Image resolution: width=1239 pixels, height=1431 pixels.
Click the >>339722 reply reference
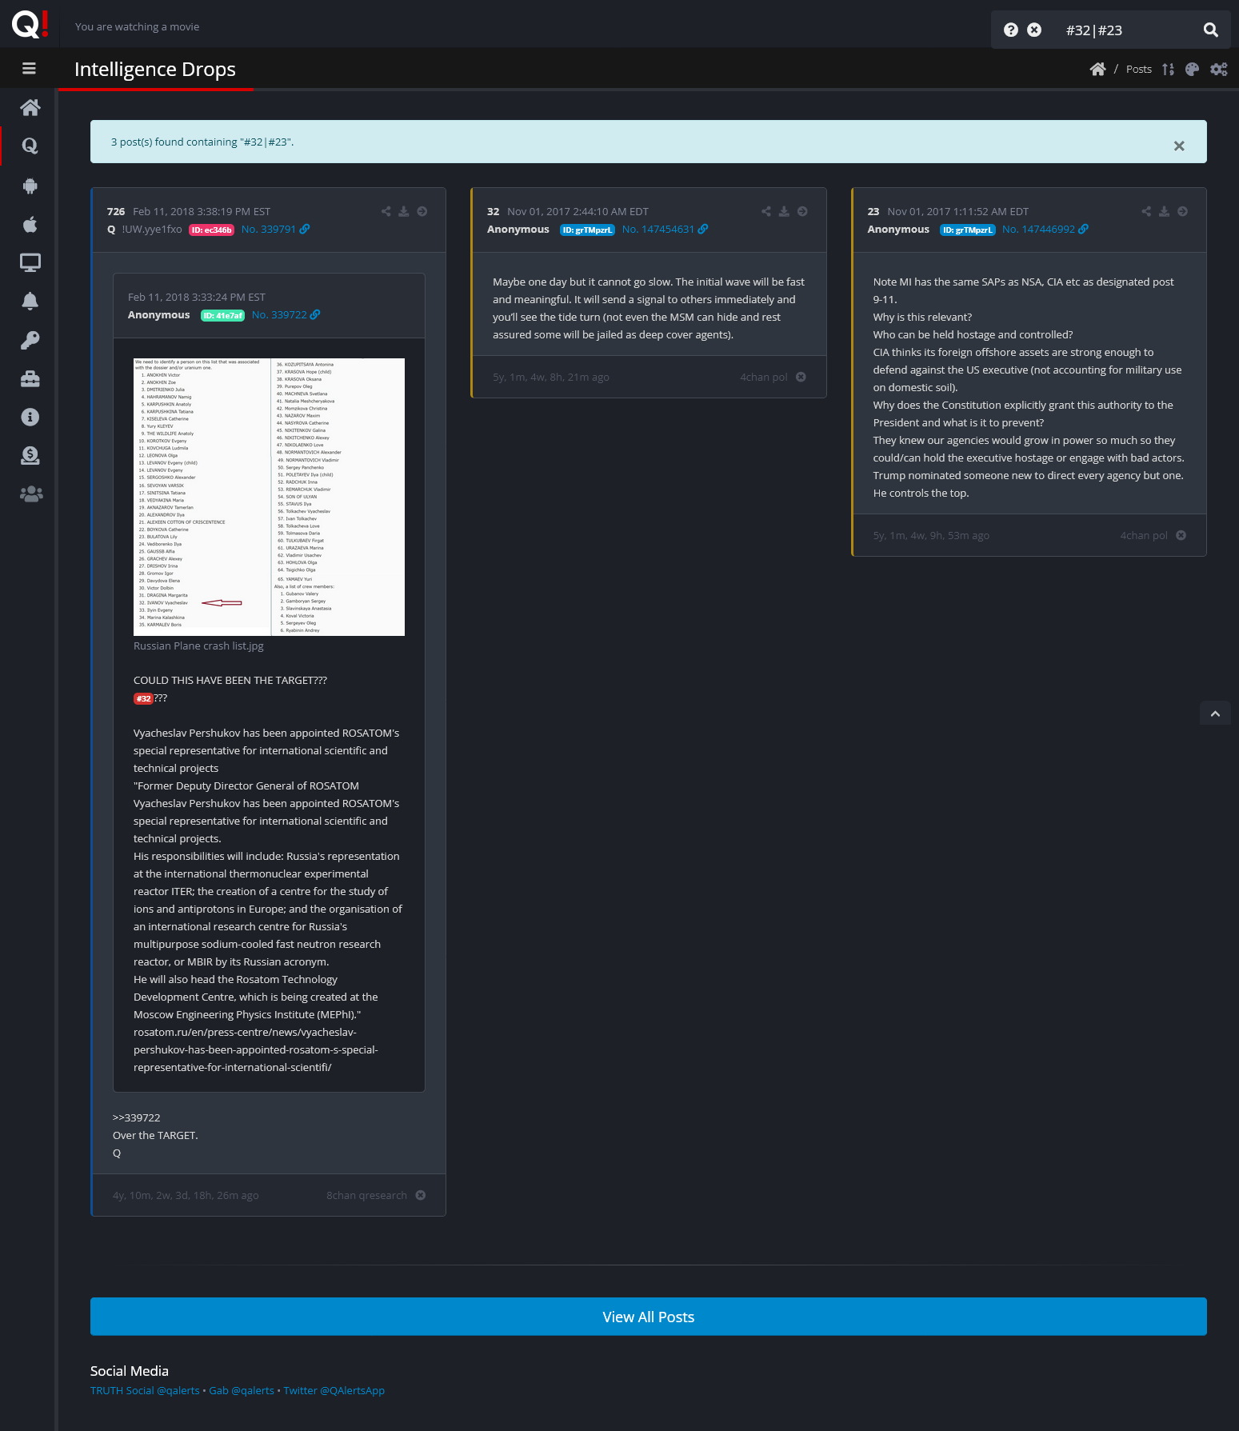[x=137, y=1117]
